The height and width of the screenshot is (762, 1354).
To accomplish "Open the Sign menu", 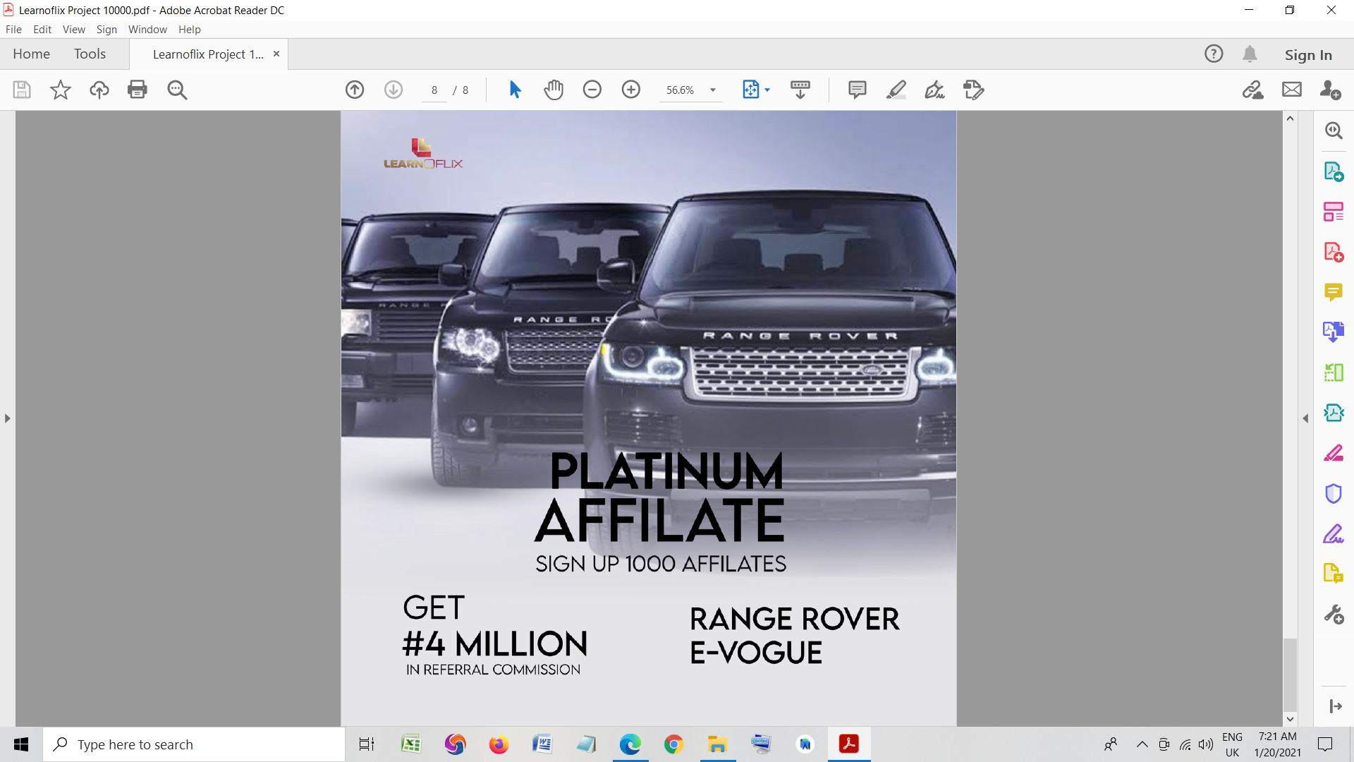I will 106,29.
